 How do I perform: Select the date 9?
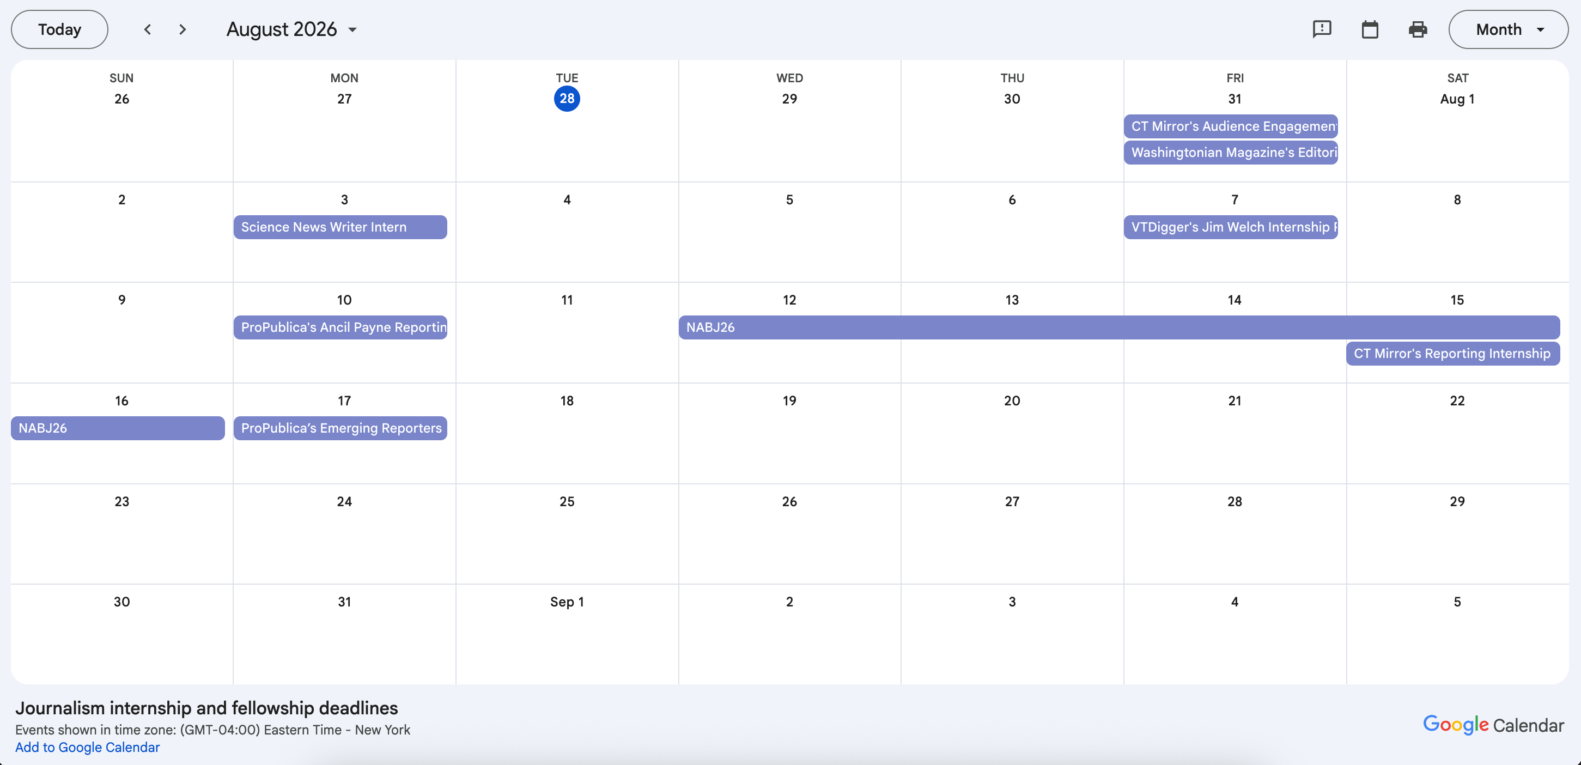tap(121, 300)
